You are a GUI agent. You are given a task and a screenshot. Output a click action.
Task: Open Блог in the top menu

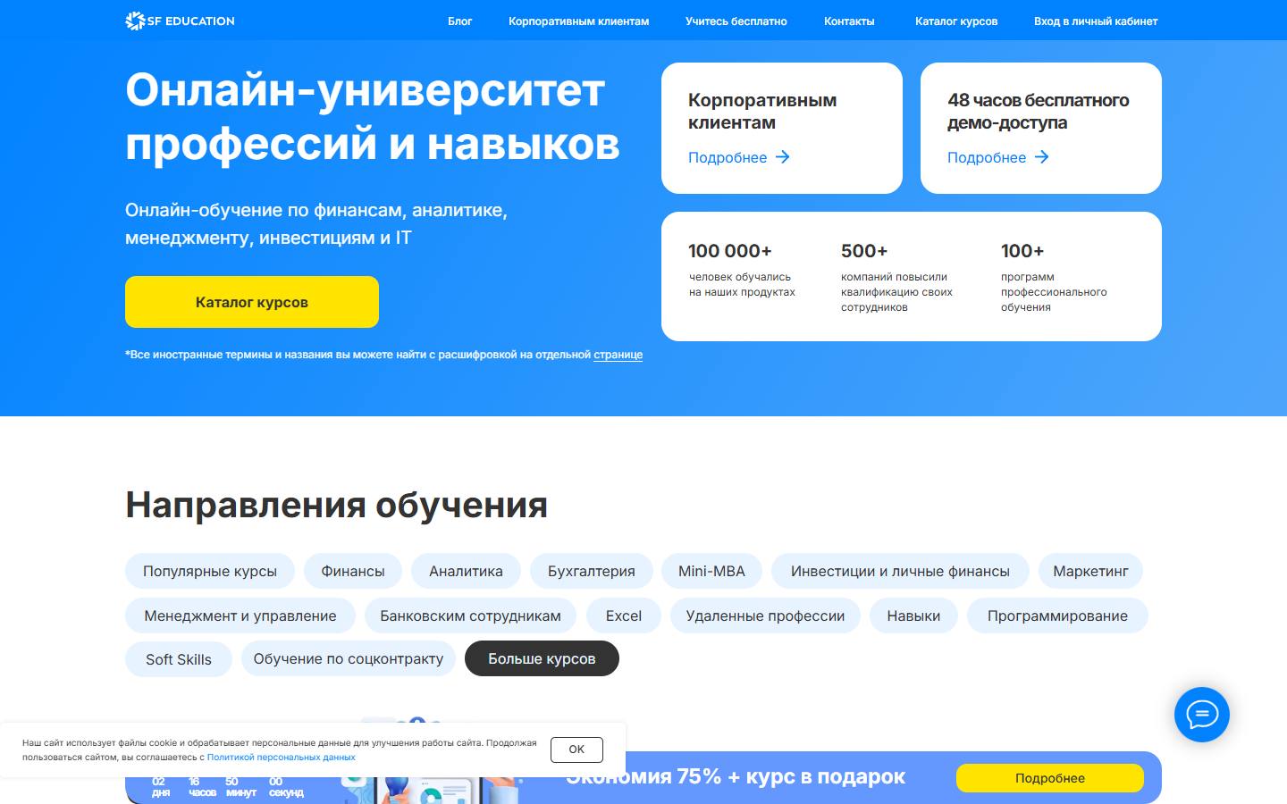click(459, 21)
